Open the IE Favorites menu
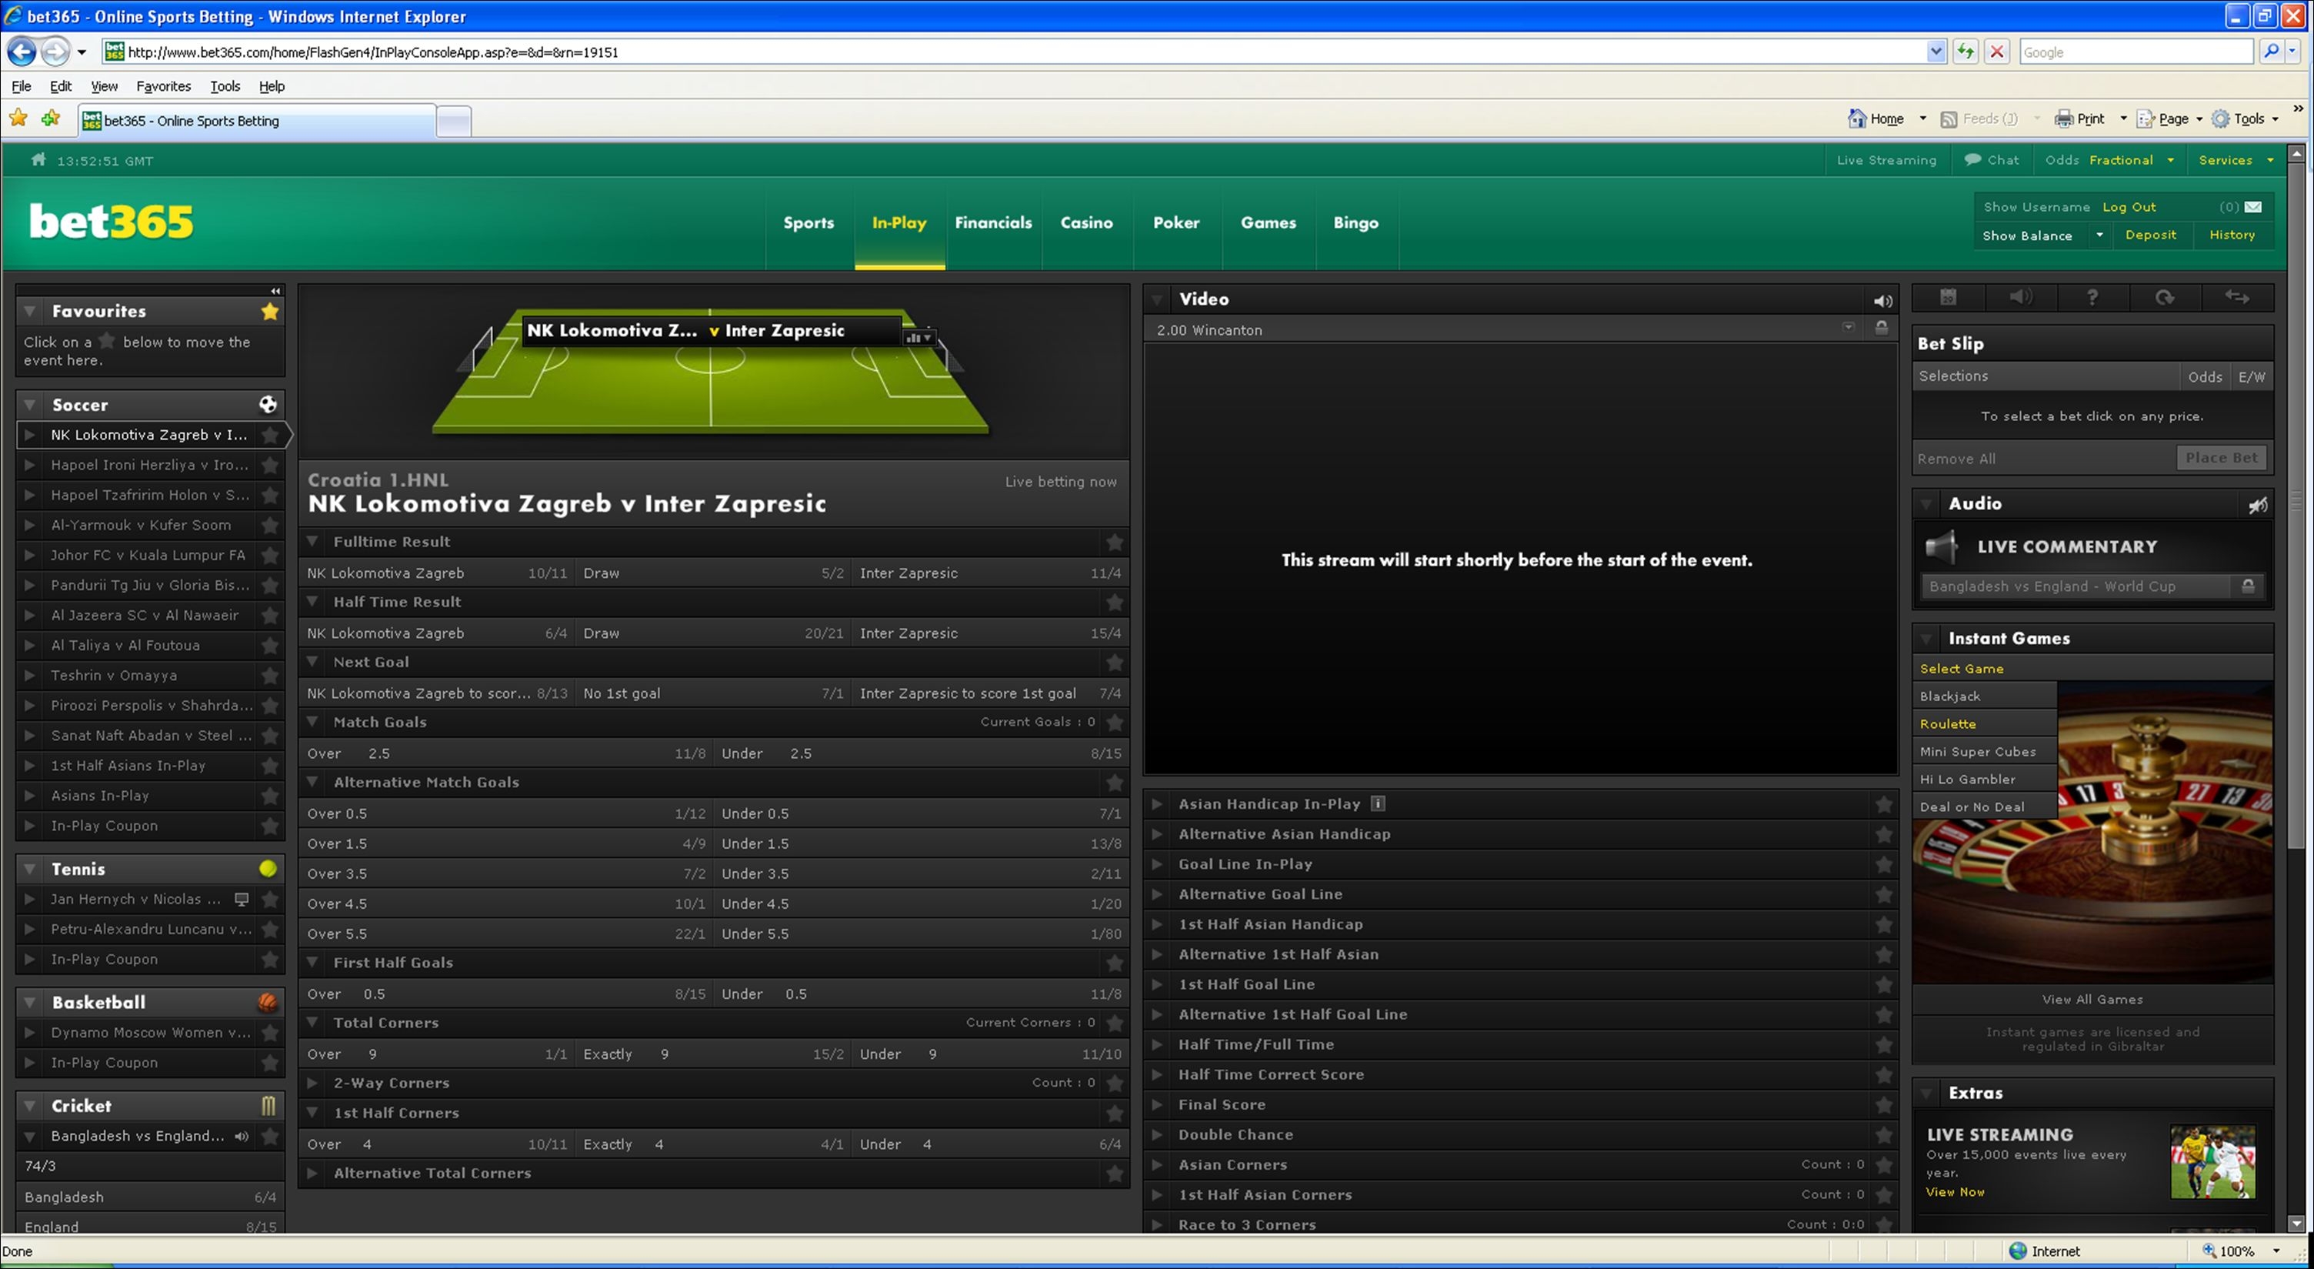Viewport: 2314px width, 1269px height. (x=164, y=86)
